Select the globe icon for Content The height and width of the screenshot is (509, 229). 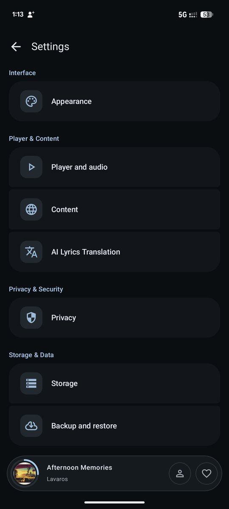(31, 210)
